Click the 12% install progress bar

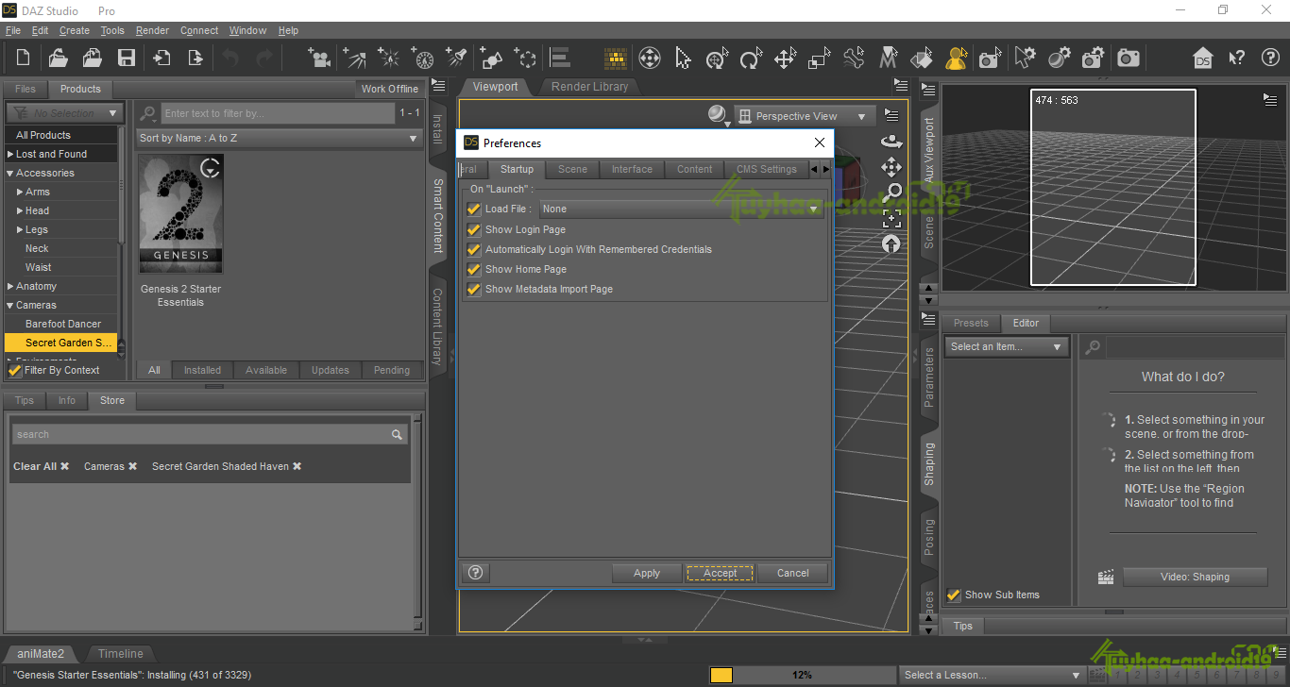tap(802, 675)
